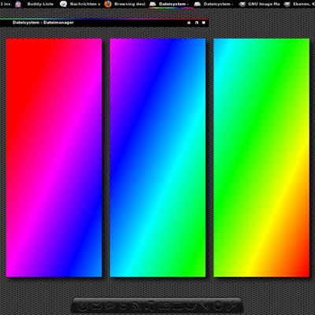Switch to the non-highlighted Dateisystem taskbar entry
The image size is (315, 315).
pyautogui.click(x=213, y=4)
